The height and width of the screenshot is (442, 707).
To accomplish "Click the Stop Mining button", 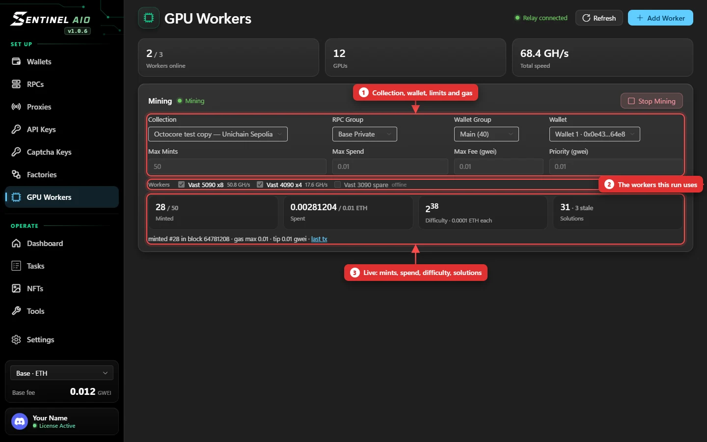I will pos(652,101).
